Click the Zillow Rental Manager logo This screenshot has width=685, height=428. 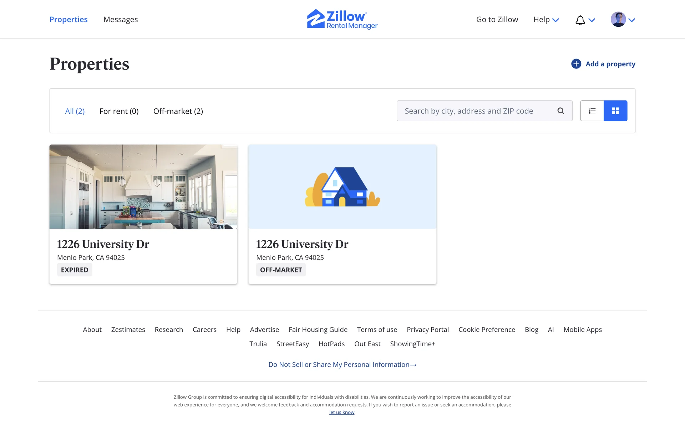(x=342, y=19)
